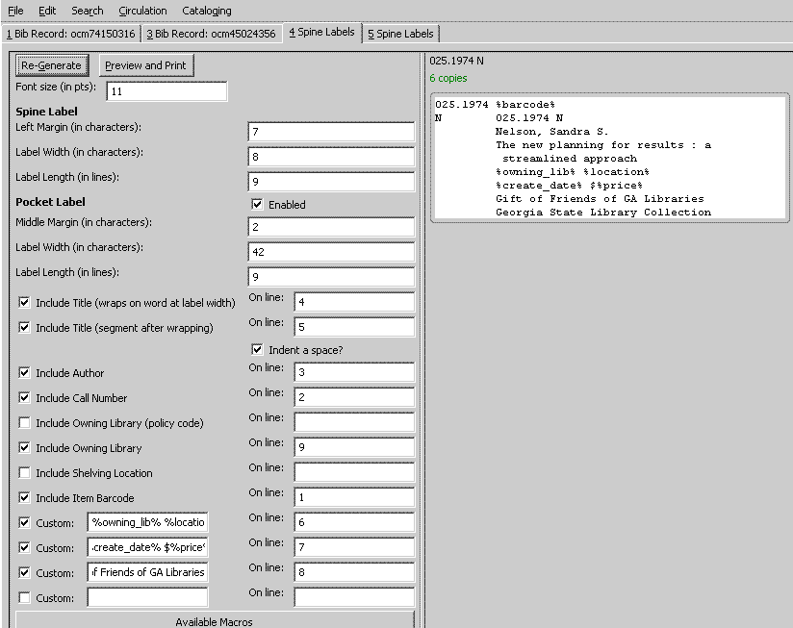The height and width of the screenshot is (628, 793).
Task: Check Include Owning Library (policy code)
Action: pyautogui.click(x=25, y=423)
